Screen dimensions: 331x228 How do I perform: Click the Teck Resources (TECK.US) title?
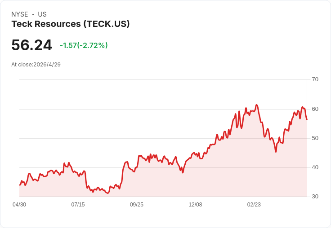click(71, 24)
